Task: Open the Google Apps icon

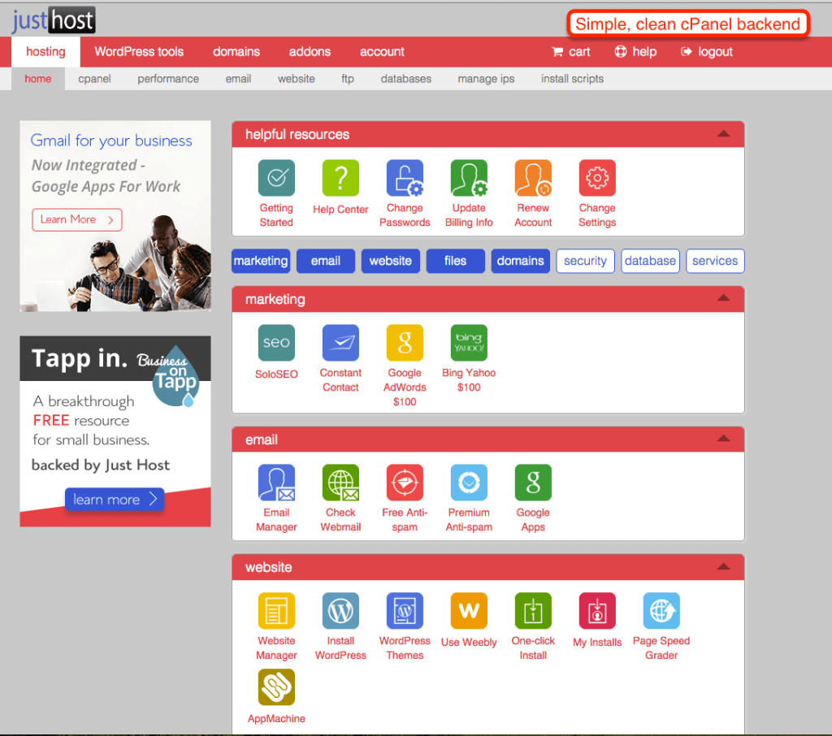Action: [533, 483]
